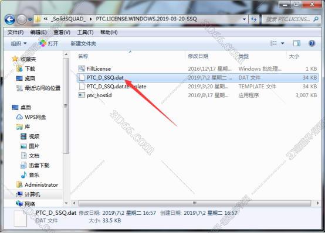Select the PTC_D_SSQ.dat file icon

click(82, 78)
